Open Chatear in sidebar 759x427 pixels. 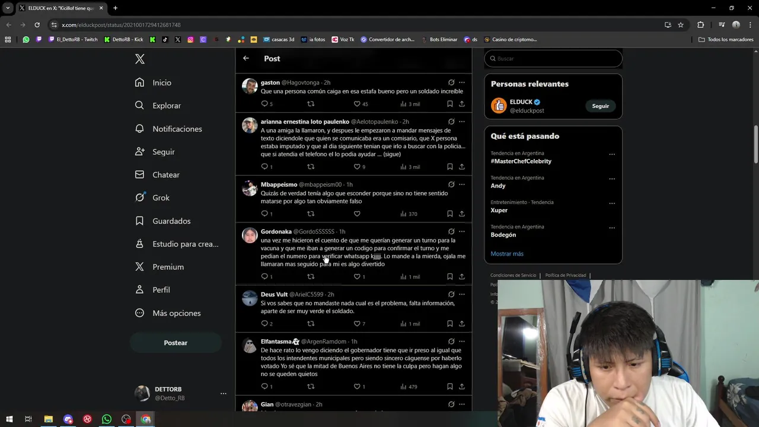(157, 175)
